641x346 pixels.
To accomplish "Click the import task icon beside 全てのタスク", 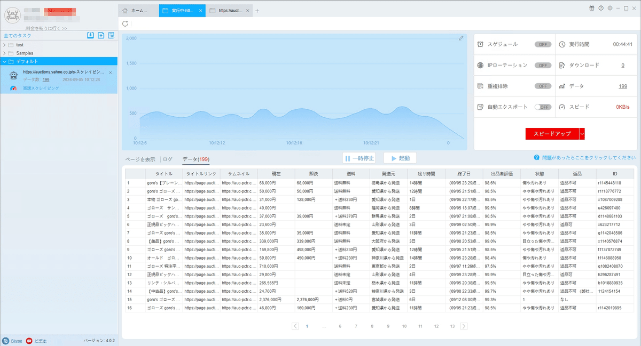I will (90, 36).
